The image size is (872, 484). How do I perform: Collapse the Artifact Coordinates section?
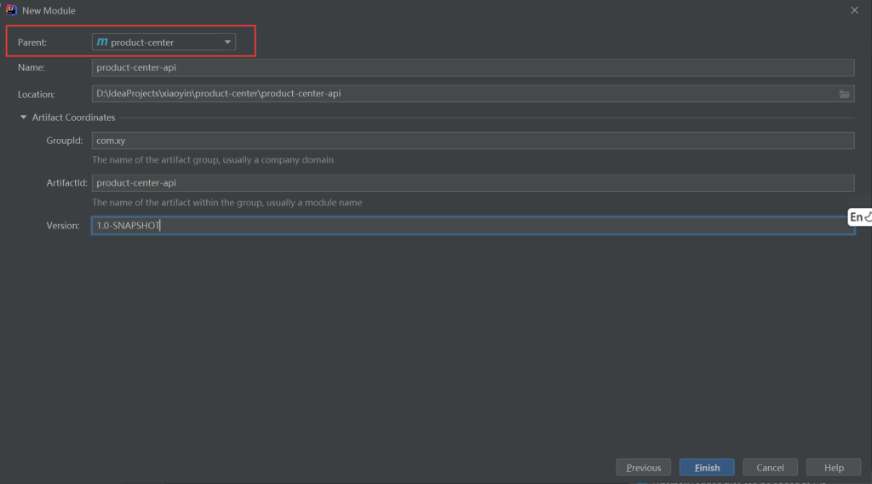click(x=23, y=118)
